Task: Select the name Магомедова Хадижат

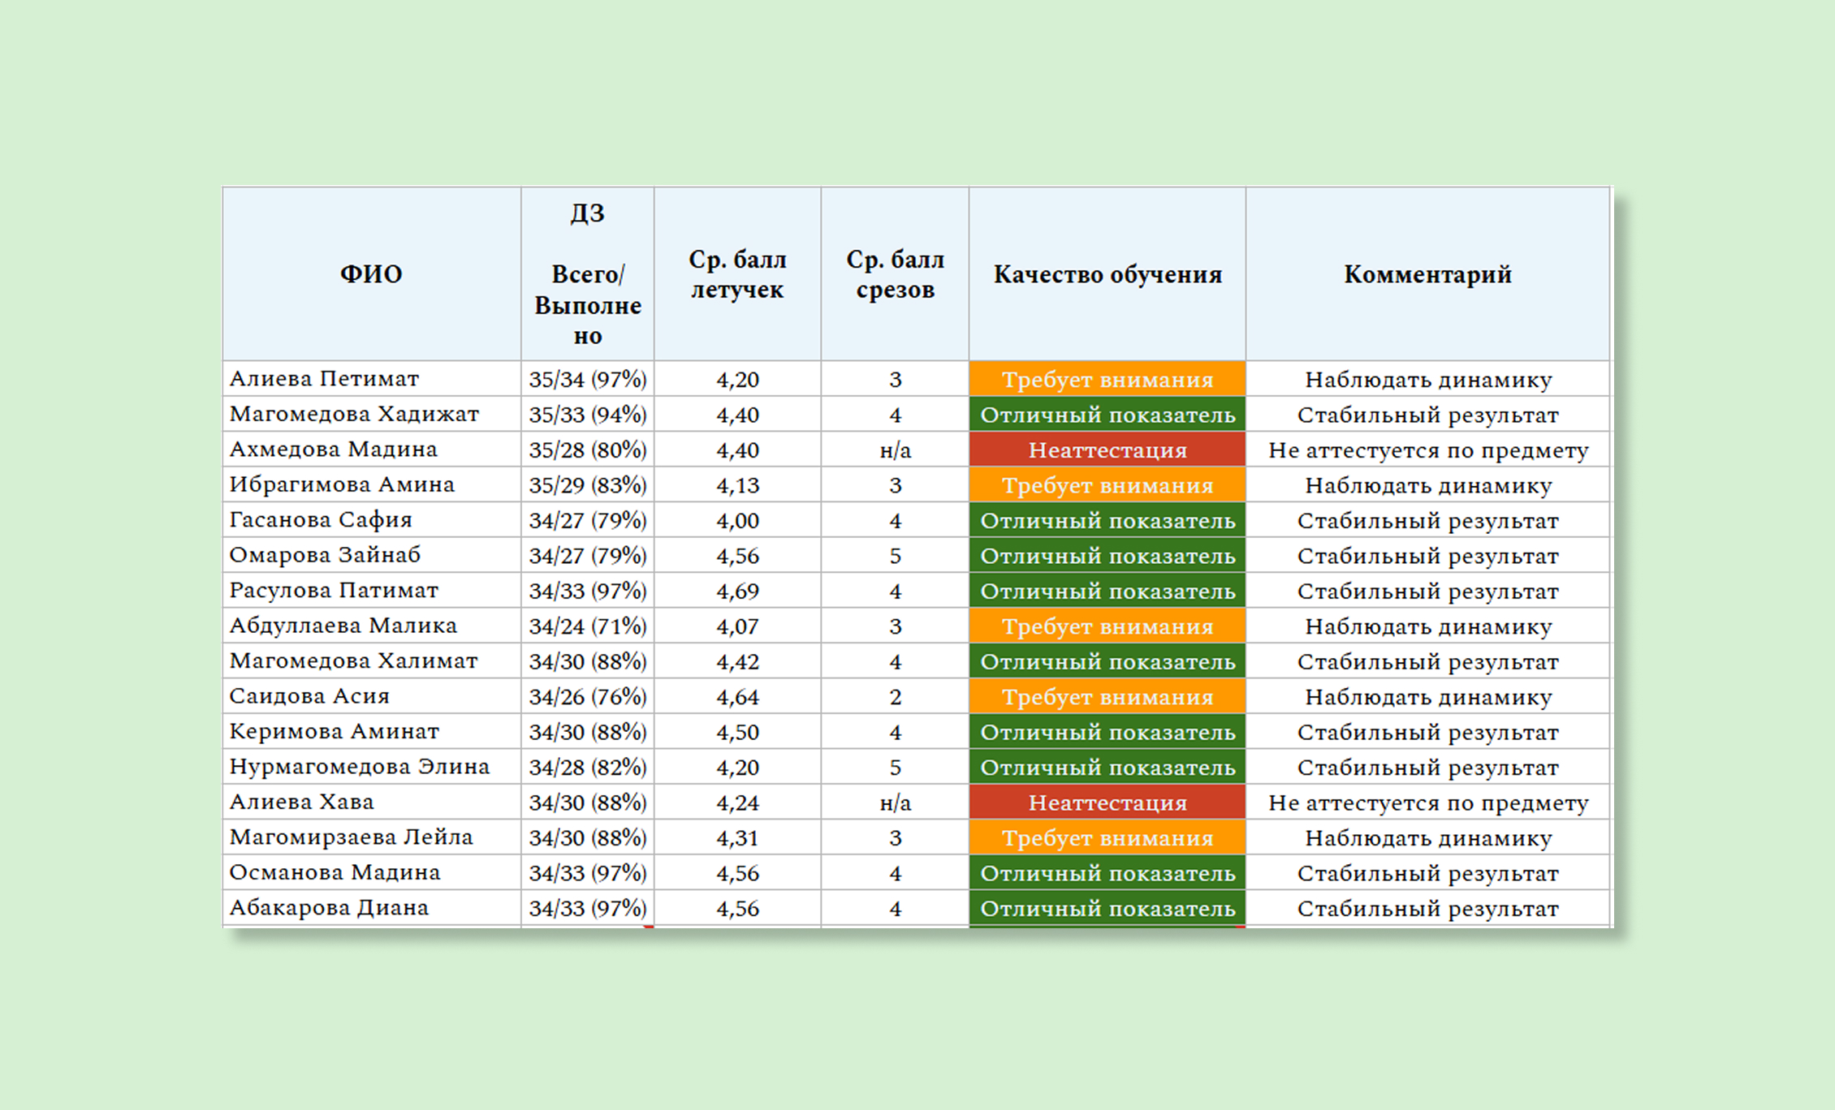Action: (x=354, y=414)
